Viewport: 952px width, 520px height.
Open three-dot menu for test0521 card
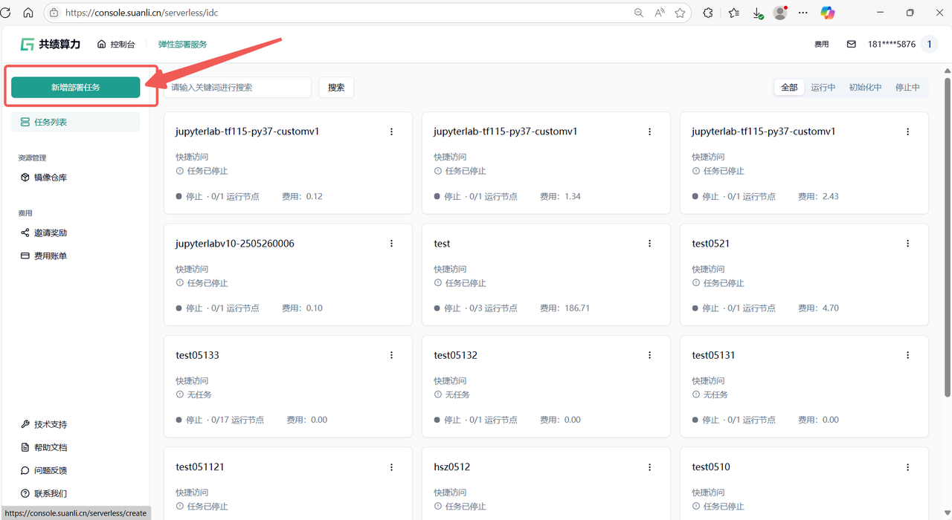point(907,244)
